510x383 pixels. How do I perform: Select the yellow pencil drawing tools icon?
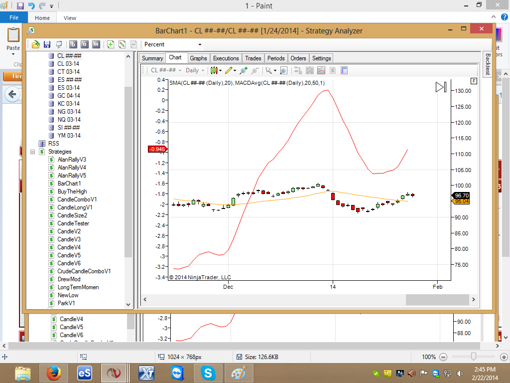228,70
